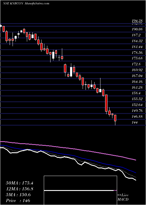The width and height of the screenshot is (146, 205).
Task: Click the 172.8 price axis label
Action: [x=136, y=64]
